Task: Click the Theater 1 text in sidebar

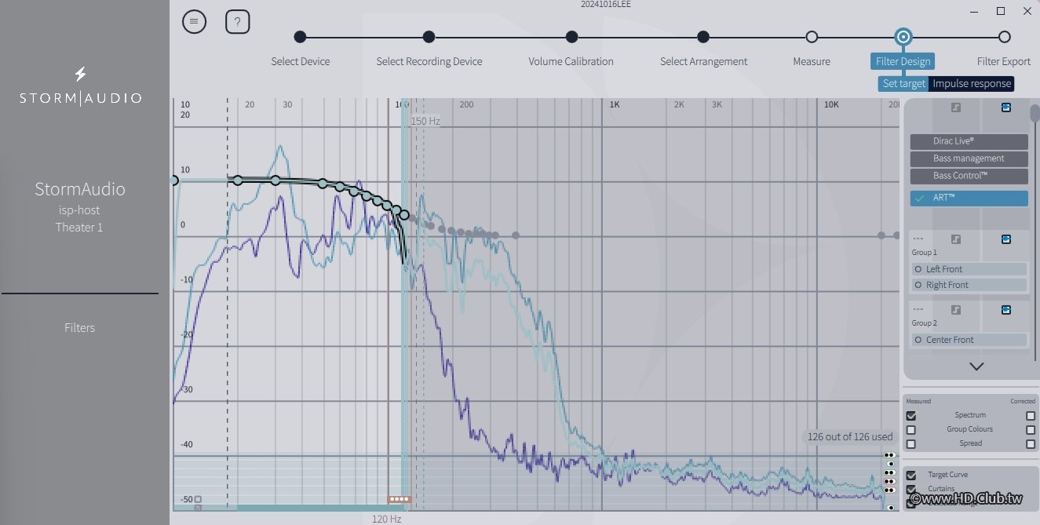Action: click(x=79, y=228)
